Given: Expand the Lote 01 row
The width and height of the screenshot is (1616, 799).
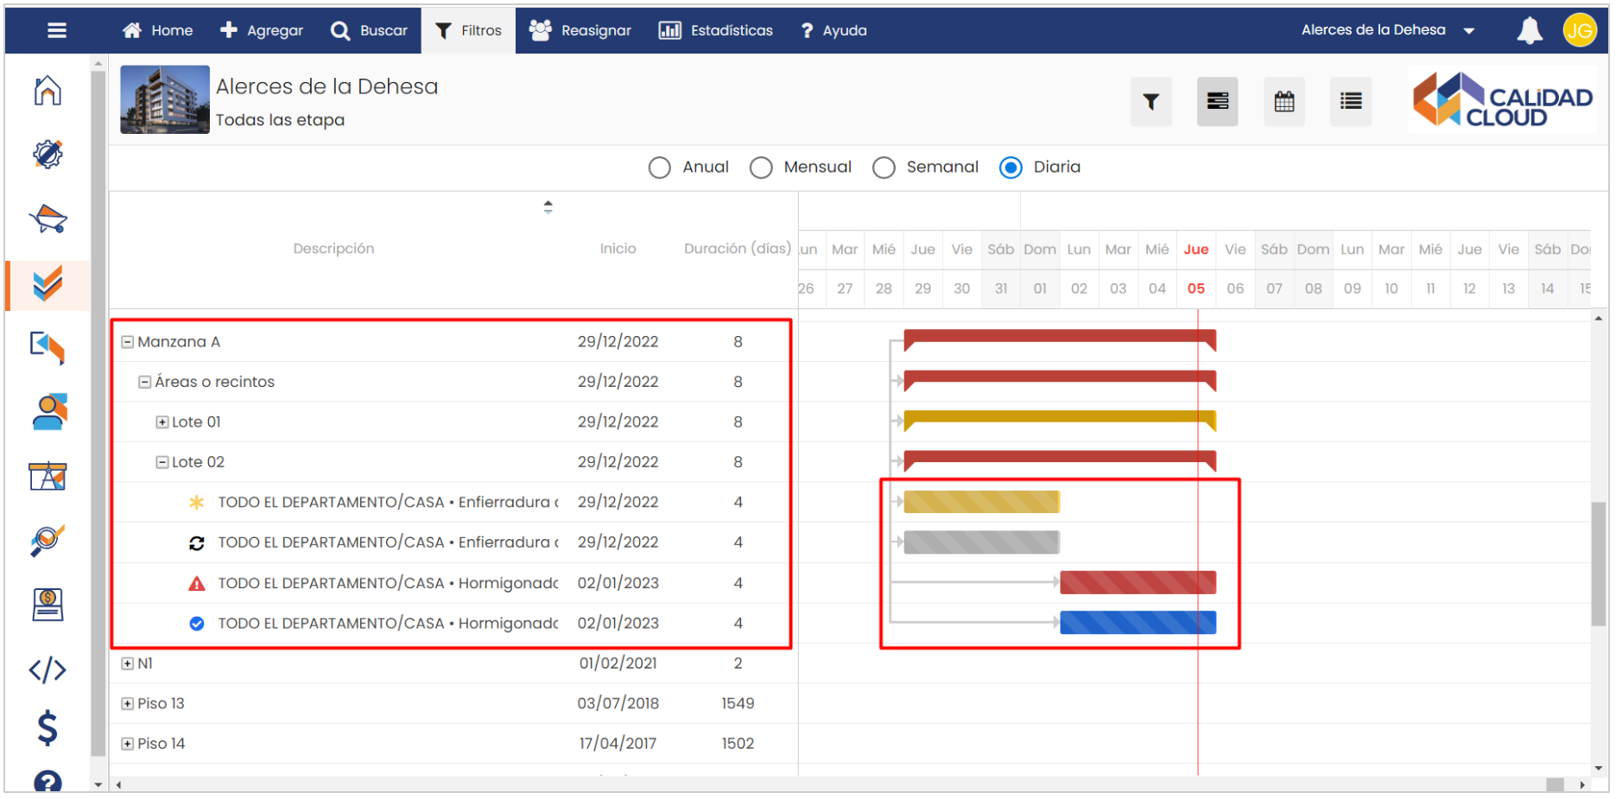Looking at the screenshot, I should [162, 422].
